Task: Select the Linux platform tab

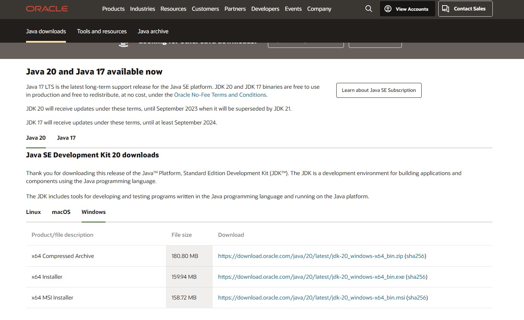Action: tap(33, 212)
